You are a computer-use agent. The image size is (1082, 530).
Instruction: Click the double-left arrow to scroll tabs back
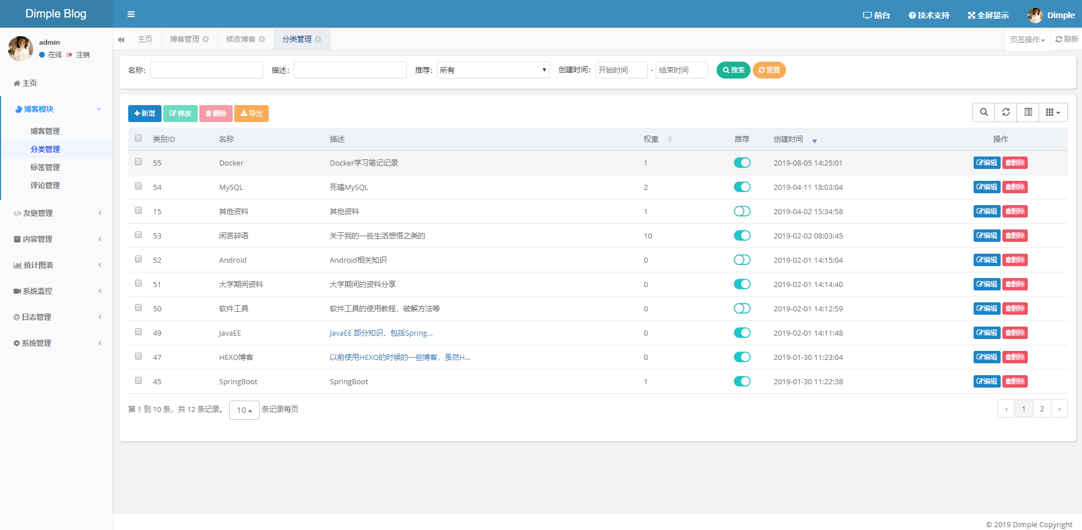(121, 40)
